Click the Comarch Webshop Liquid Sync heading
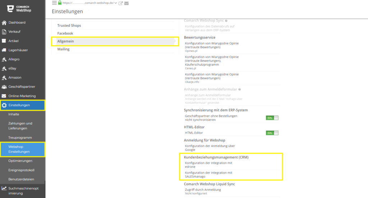This screenshot has width=368, height=198. (210, 184)
